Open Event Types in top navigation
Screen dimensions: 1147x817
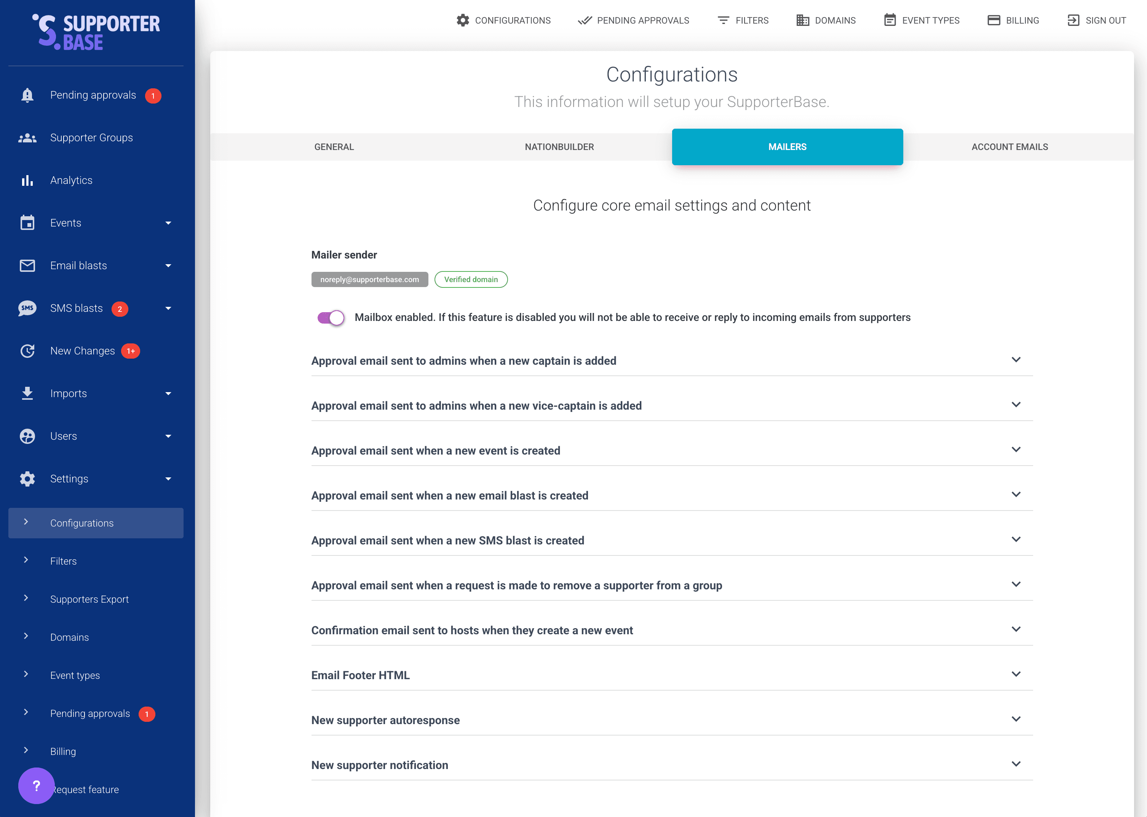pyautogui.click(x=922, y=20)
